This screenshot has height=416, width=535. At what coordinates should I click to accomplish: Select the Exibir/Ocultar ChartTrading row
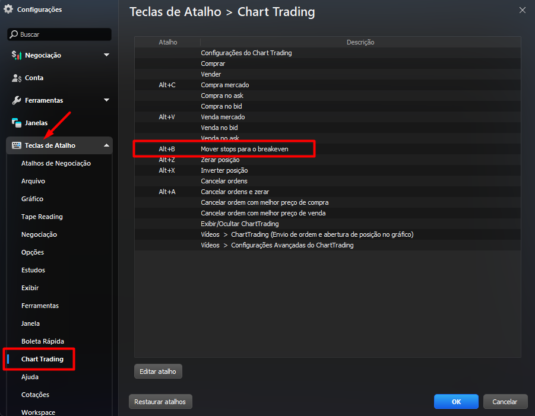click(x=328, y=224)
